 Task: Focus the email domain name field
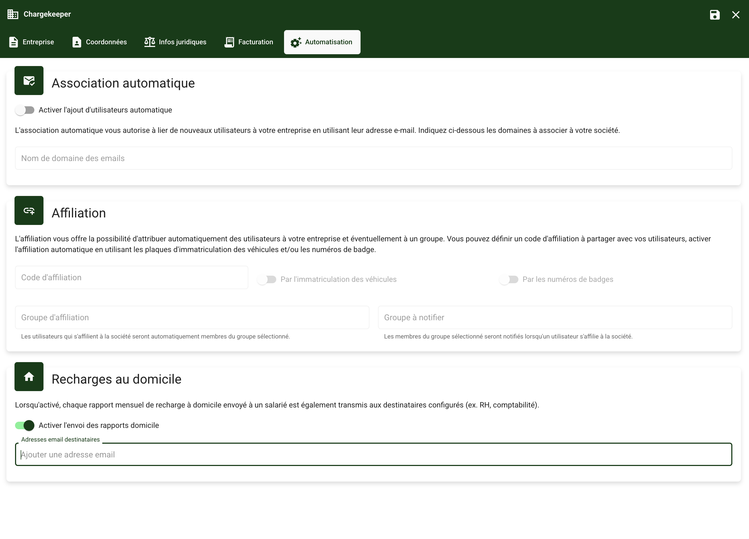pos(373,158)
